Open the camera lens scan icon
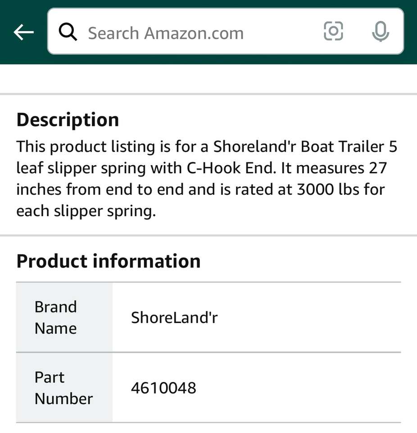The width and height of the screenshot is (417, 433). coord(333,32)
